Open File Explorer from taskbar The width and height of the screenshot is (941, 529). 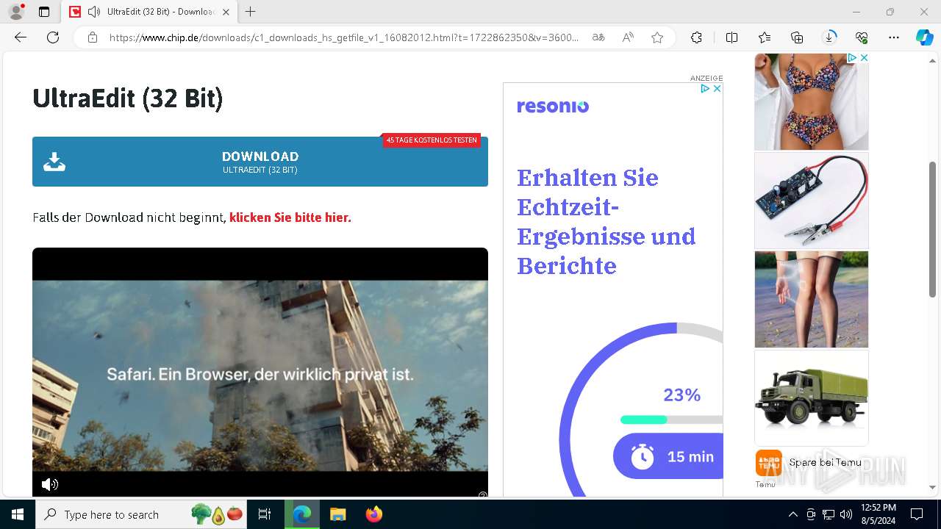tap(337, 514)
